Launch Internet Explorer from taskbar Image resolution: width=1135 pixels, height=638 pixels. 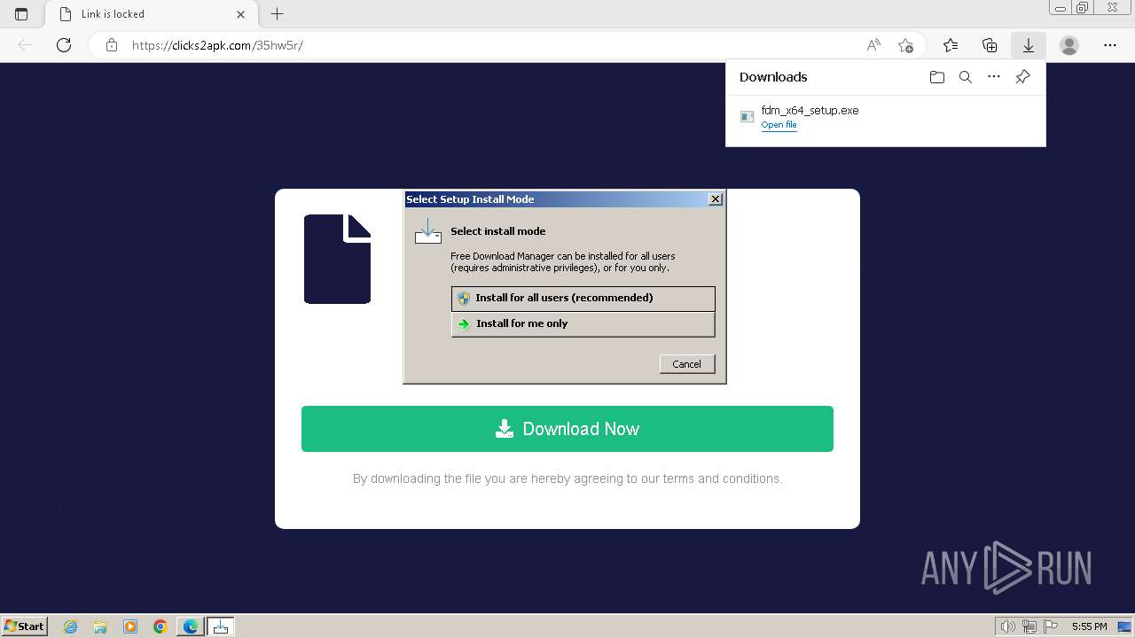pyautogui.click(x=71, y=626)
